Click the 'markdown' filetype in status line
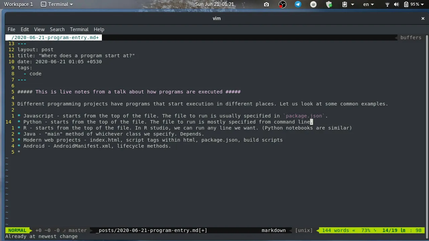The height and width of the screenshot is (241, 429). (x=274, y=230)
